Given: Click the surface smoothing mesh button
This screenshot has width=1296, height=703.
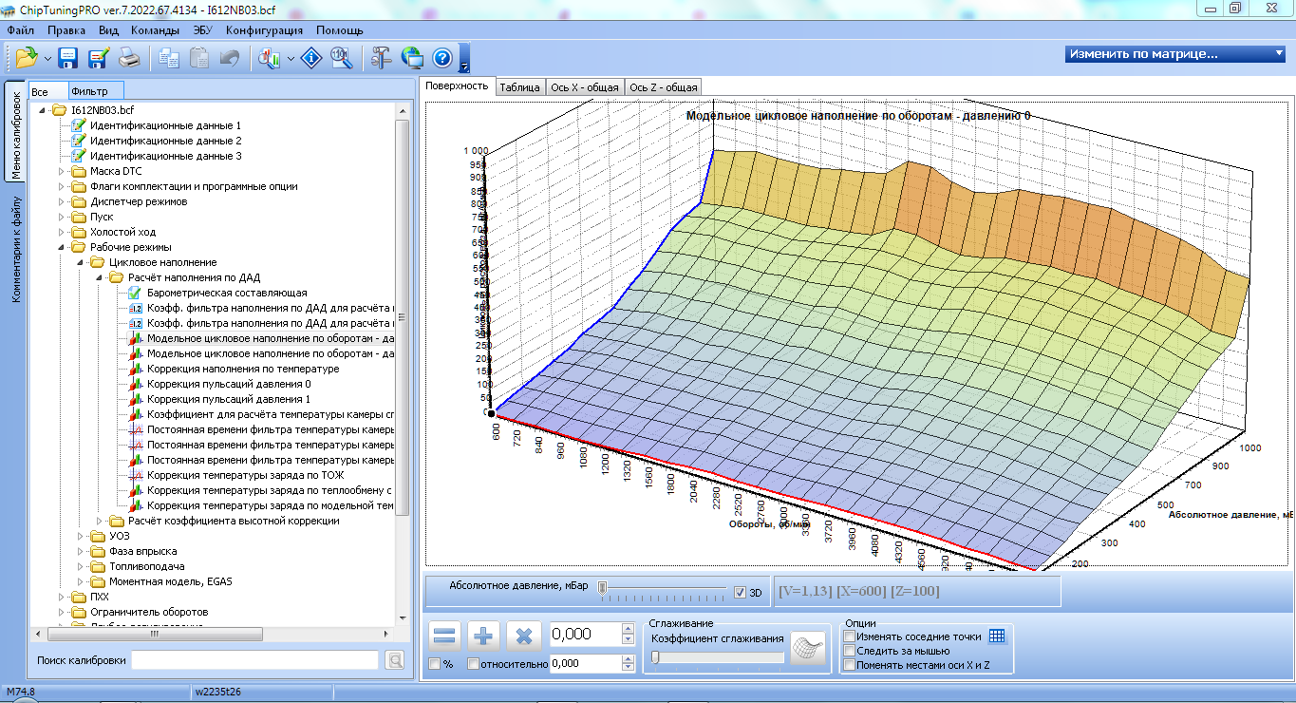Looking at the screenshot, I should click(x=808, y=648).
